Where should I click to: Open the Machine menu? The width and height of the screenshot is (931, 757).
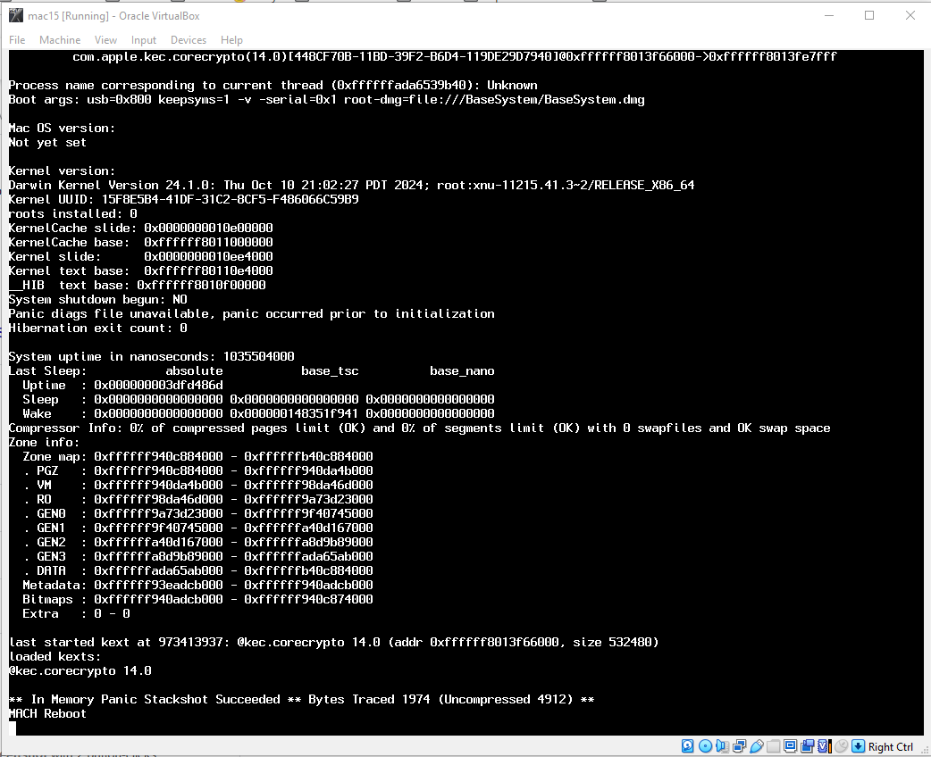(x=60, y=40)
